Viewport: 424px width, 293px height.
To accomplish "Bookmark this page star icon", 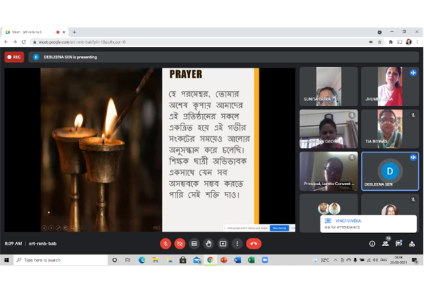I will point(380,42).
